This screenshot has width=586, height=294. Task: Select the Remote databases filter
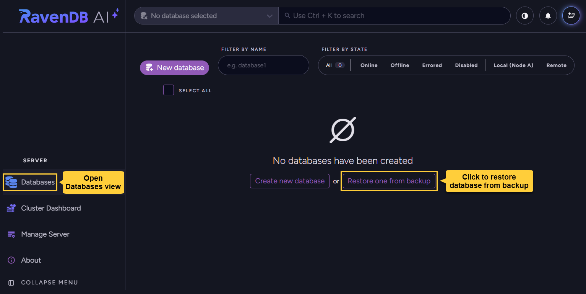click(556, 65)
